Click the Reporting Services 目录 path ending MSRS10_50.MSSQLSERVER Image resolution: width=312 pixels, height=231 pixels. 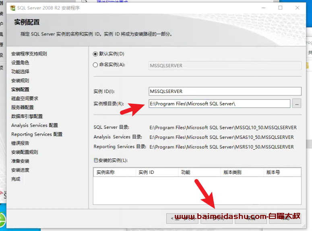click(x=222, y=147)
